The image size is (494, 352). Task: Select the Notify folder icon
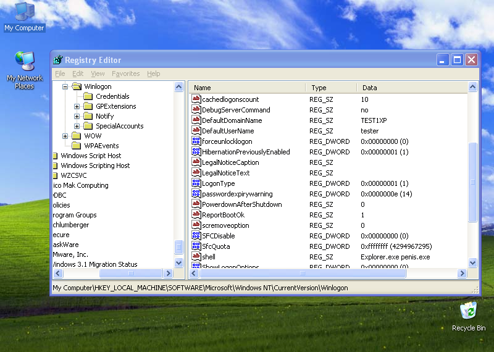(x=88, y=116)
